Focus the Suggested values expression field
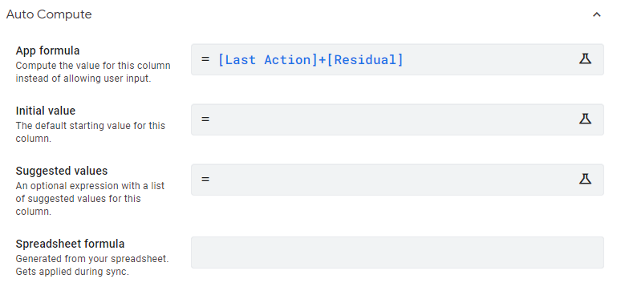617x303 pixels. pyautogui.click(x=397, y=180)
